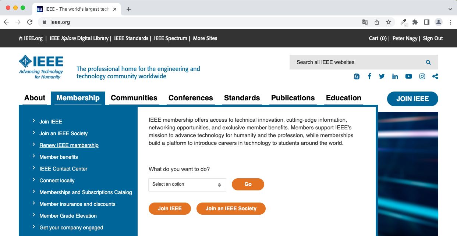Open the 'Select an option' dropdown
The width and height of the screenshot is (457, 236).
[x=187, y=185]
